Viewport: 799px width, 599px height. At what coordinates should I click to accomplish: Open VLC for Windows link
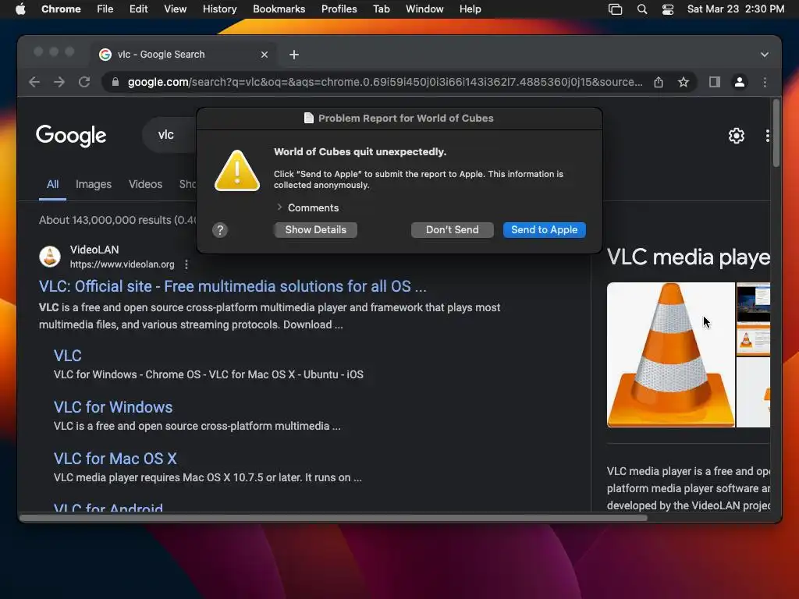pos(113,407)
